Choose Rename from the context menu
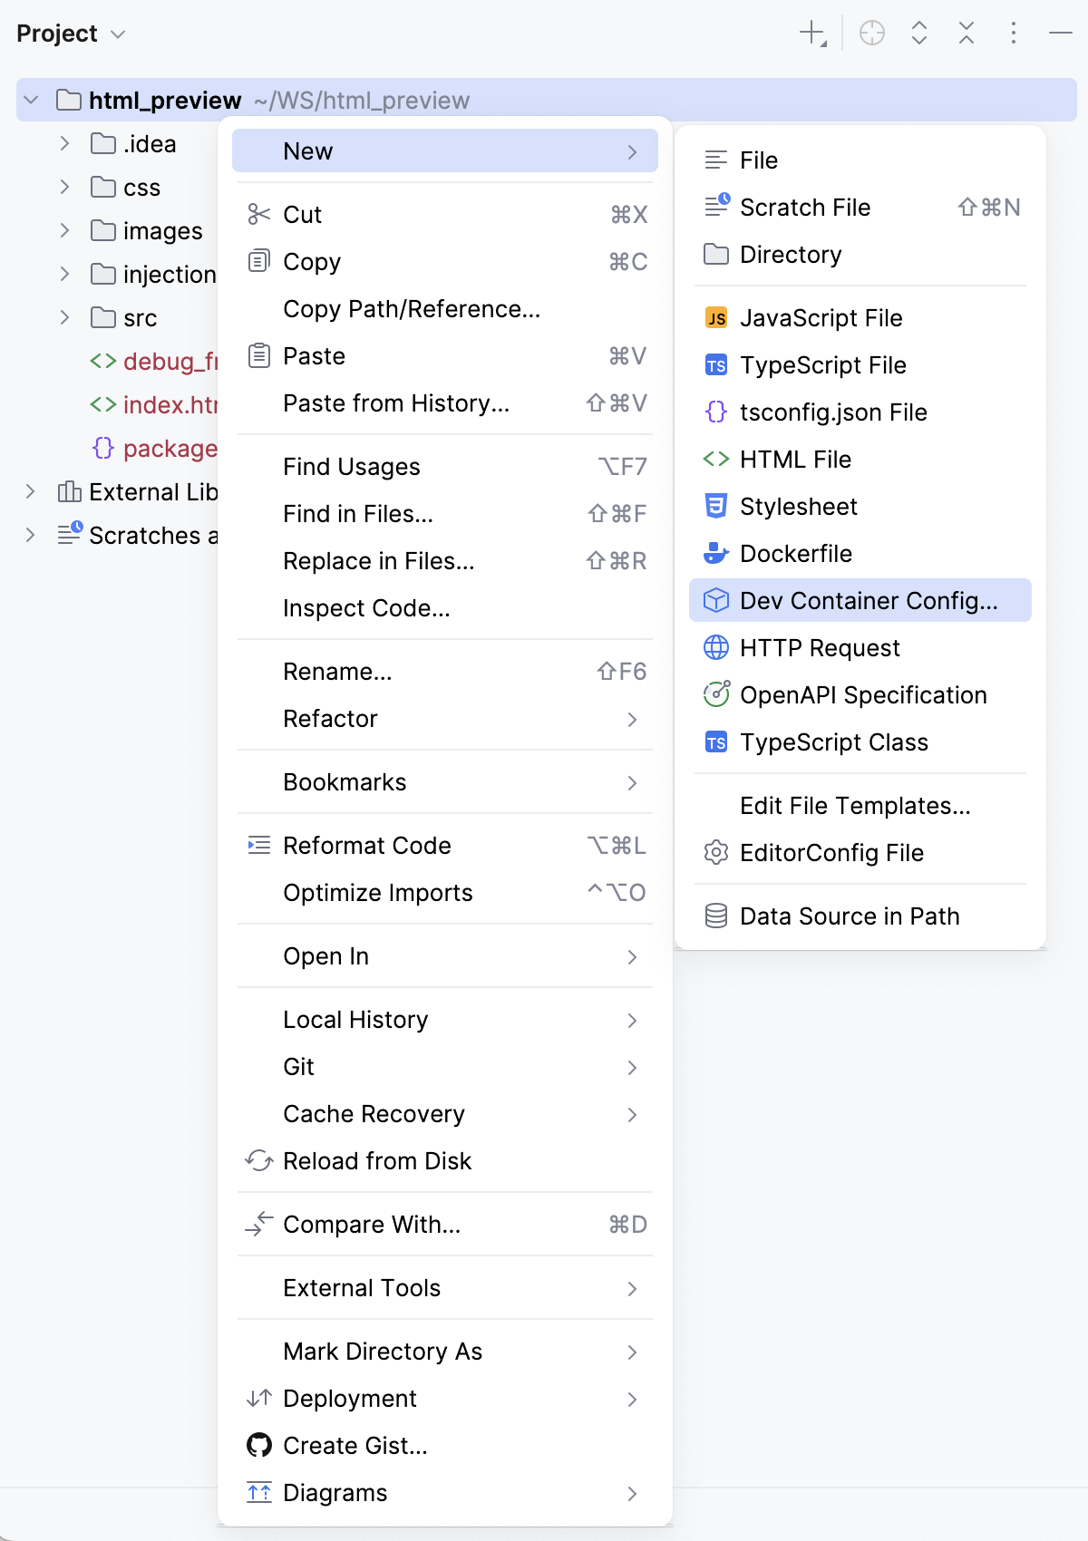The width and height of the screenshot is (1088, 1541). click(x=337, y=672)
